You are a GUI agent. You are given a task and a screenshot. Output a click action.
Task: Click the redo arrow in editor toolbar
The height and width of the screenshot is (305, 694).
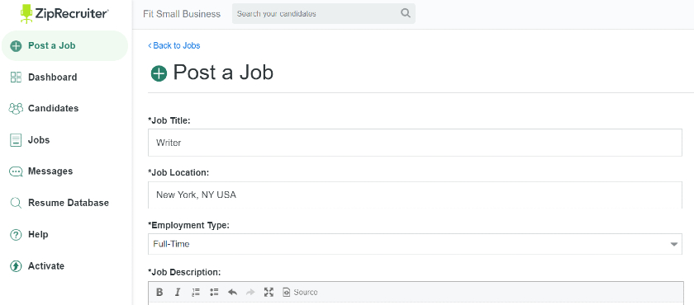250,292
